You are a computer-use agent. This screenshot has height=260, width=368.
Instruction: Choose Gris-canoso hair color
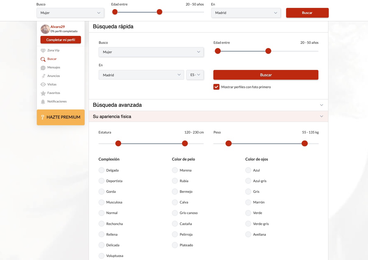pos(175,213)
